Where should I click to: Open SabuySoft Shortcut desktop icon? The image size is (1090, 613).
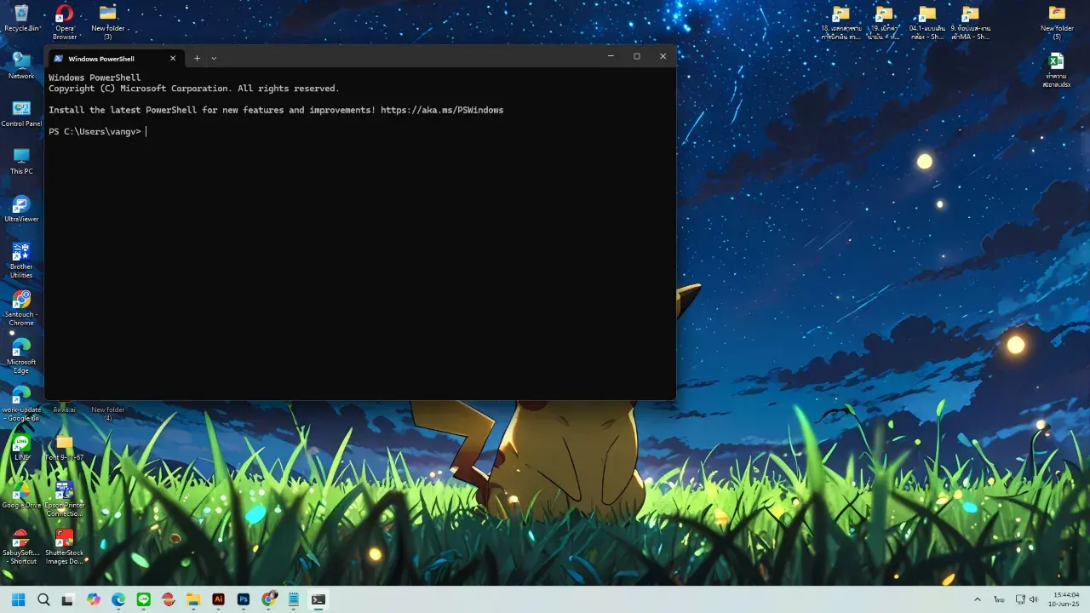21,547
